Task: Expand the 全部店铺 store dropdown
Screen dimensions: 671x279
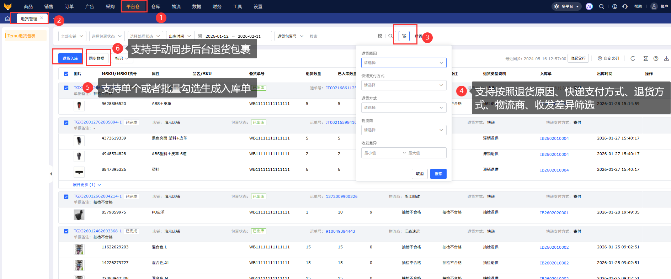Action: [72, 36]
